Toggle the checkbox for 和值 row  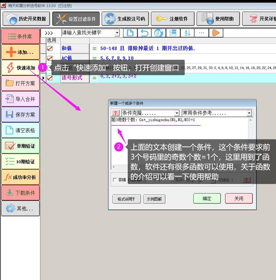point(50,48)
